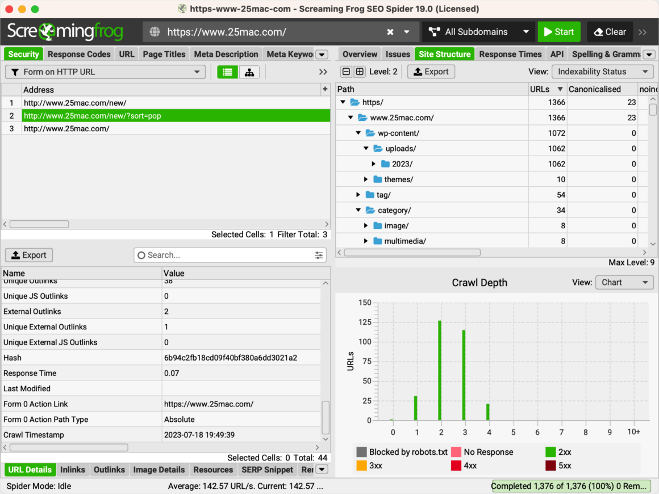Clear the URL with the X icon
Screen dimensions: 659x494
(x=390, y=32)
